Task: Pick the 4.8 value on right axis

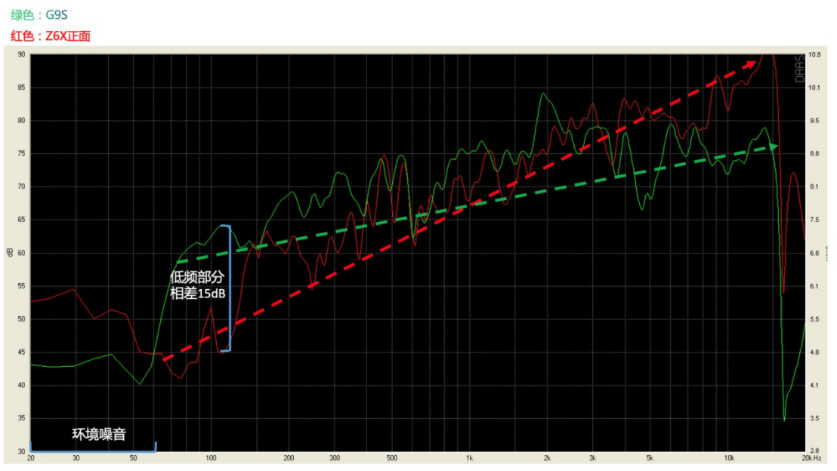Action: coord(814,352)
